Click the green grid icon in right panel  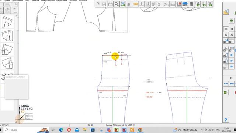232,20
